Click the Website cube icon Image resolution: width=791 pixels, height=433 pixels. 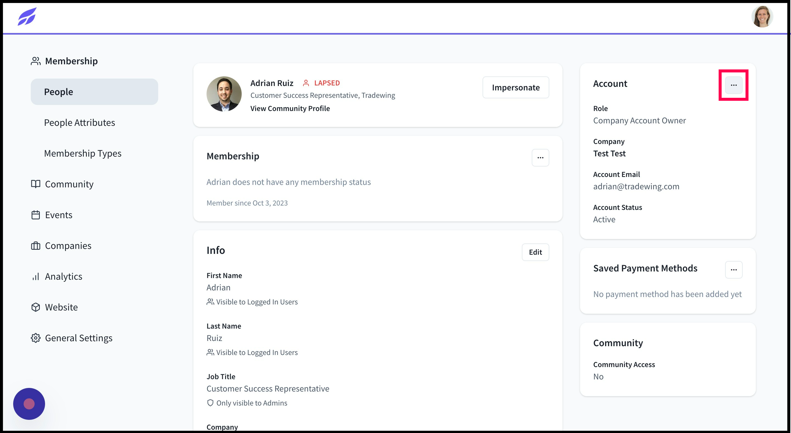pos(36,307)
